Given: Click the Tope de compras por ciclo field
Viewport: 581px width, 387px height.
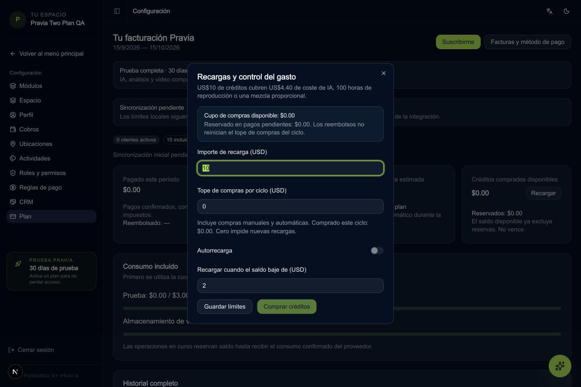Looking at the screenshot, I should coord(290,206).
